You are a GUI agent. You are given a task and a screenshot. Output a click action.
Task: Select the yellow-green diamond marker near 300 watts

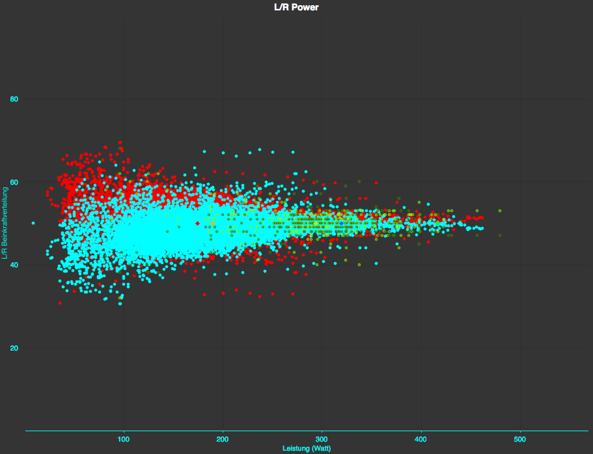point(316,223)
